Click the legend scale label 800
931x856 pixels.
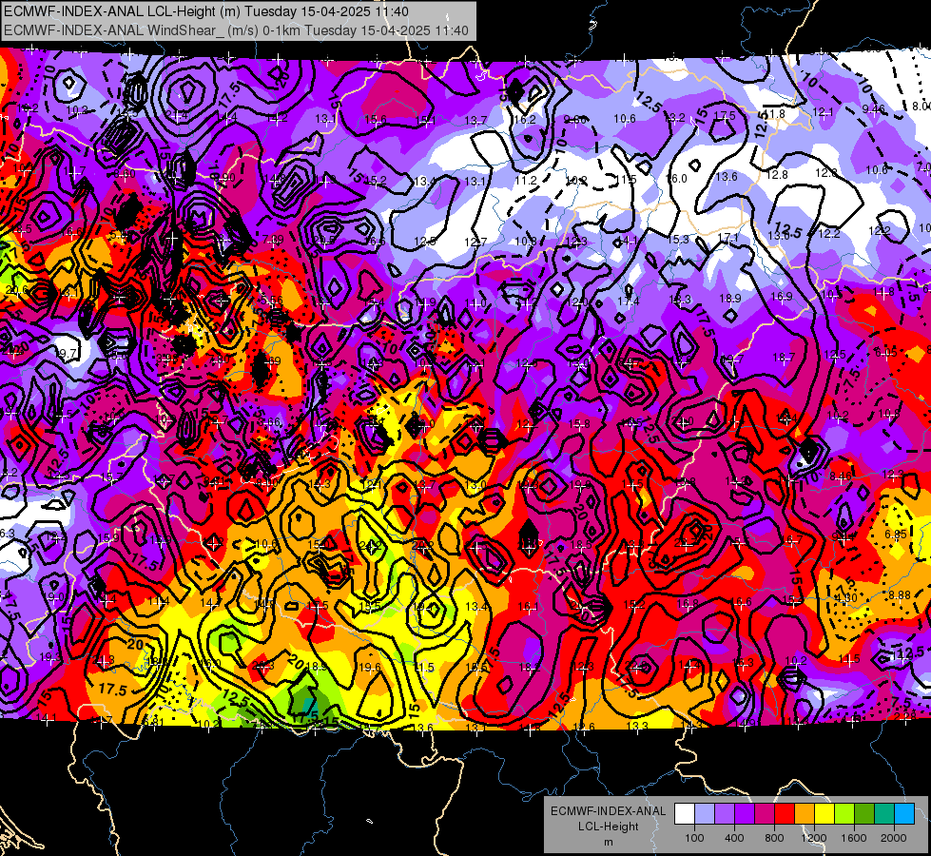point(774,838)
